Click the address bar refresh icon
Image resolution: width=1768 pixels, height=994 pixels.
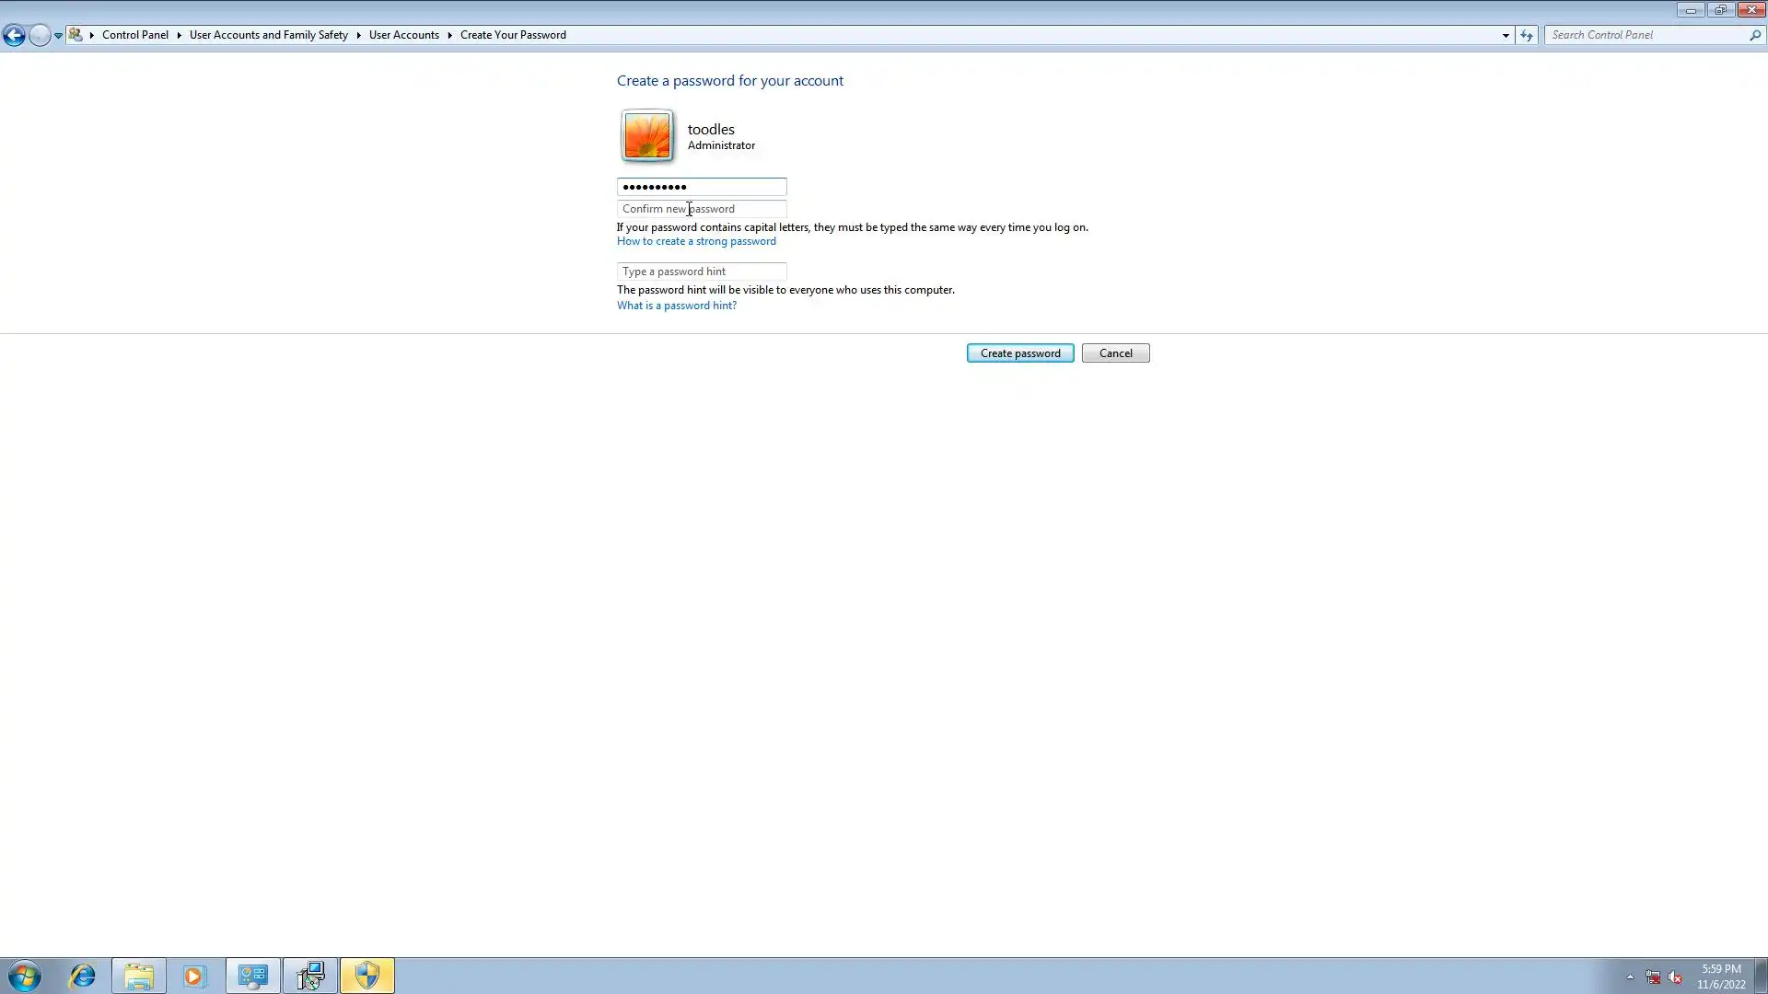tap(1527, 35)
